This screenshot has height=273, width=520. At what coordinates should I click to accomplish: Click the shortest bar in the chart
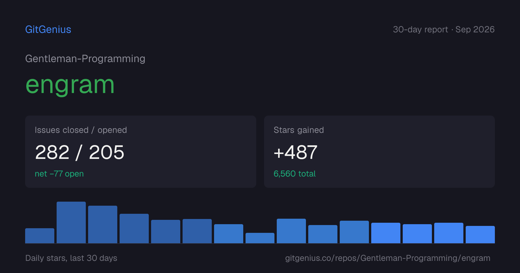tap(260, 238)
